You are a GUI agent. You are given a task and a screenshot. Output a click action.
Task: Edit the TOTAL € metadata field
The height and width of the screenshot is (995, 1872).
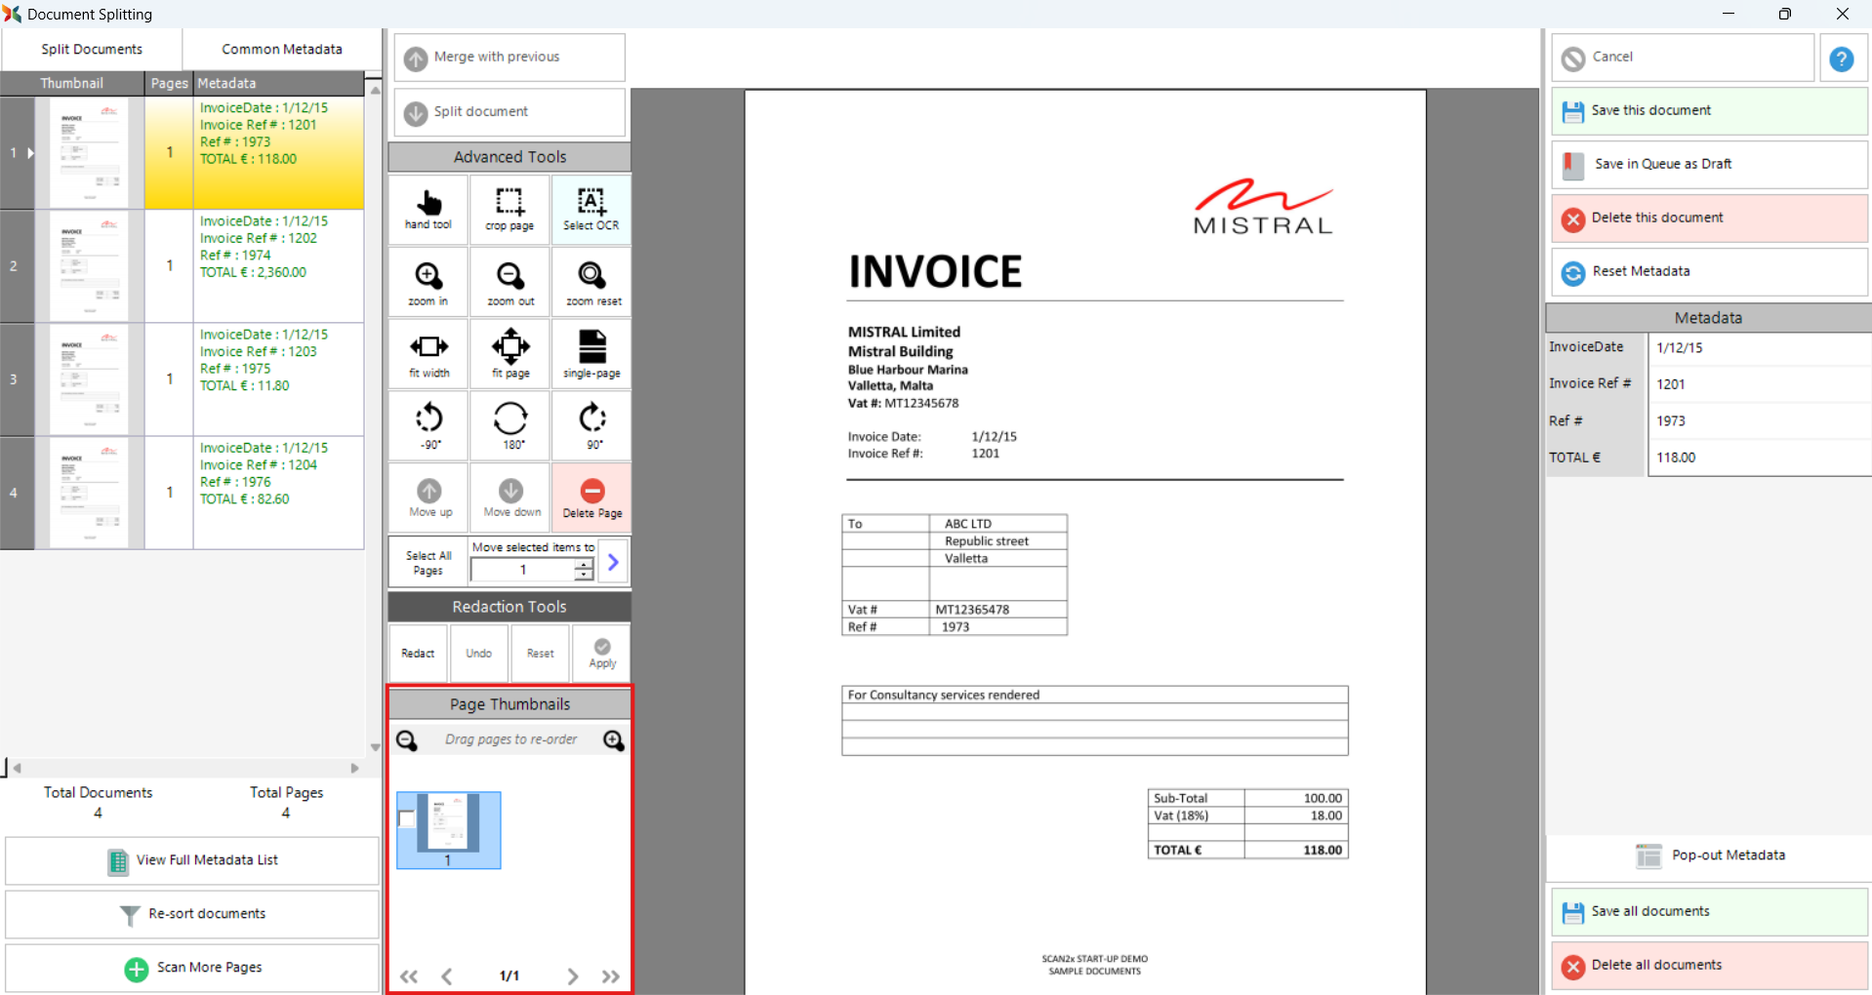1757,458
